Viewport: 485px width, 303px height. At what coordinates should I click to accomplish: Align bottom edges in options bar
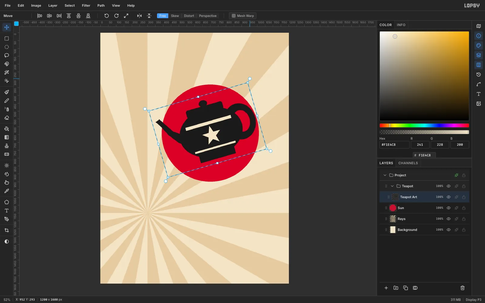coord(88,16)
